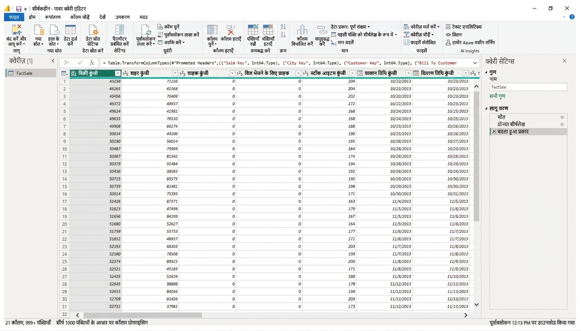581x331 pixels.
Task: Open Data source settings (डेटा स्रोत सेटिंग्स)
Action: pyautogui.click(x=93, y=30)
